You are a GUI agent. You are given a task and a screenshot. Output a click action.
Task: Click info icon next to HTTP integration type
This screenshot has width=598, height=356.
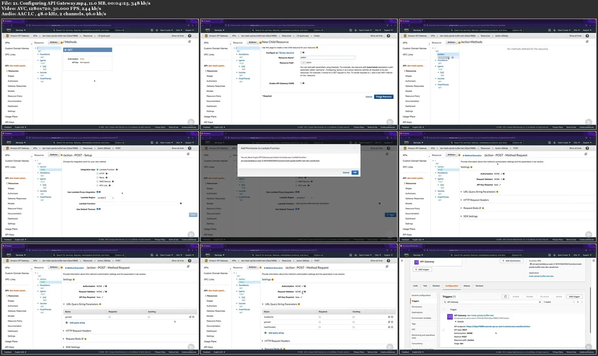(x=107, y=173)
